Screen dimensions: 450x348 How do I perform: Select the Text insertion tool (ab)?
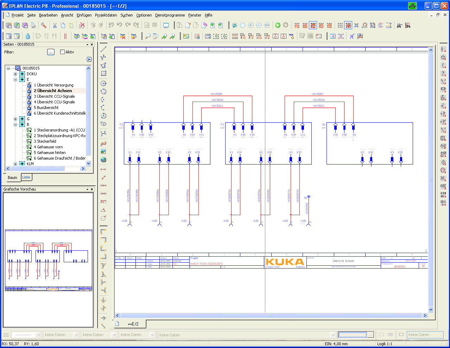(103, 143)
